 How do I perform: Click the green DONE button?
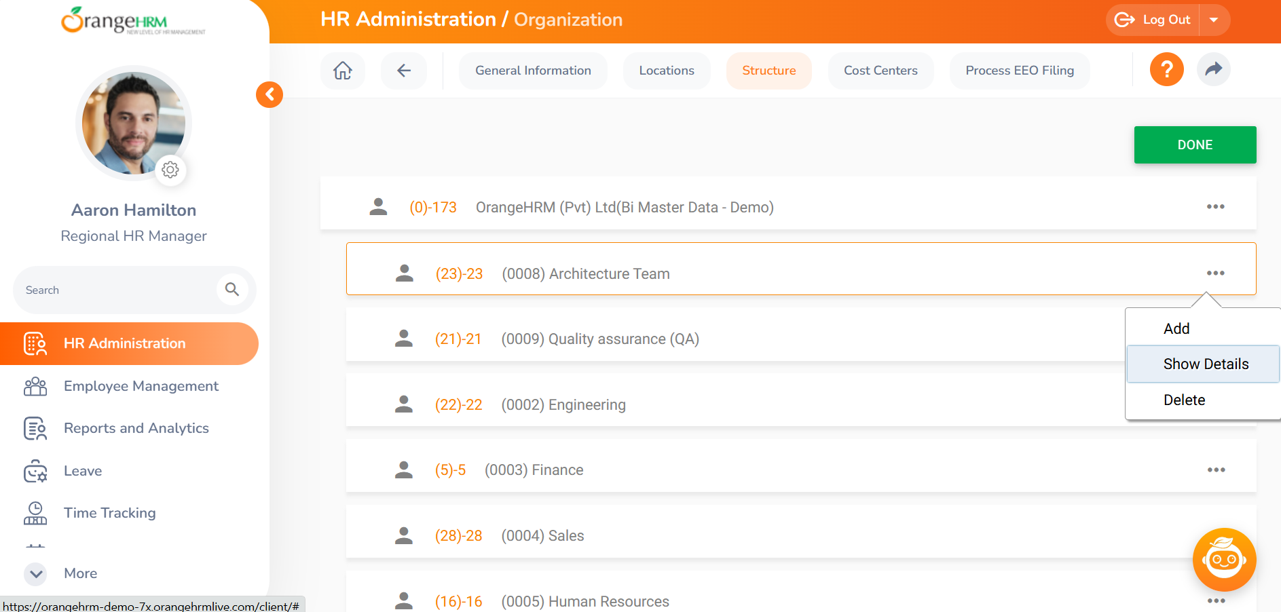pos(1195,145)
